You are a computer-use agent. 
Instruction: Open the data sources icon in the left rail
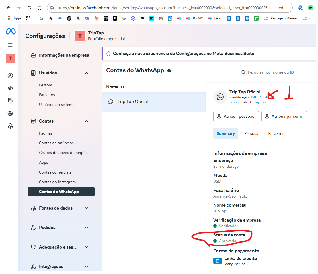[x=10, y=126]
